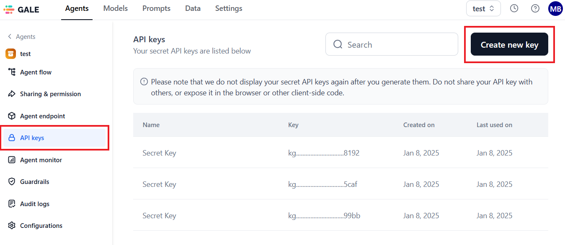Click Last used date of 5caf key
The height and width of the screenshot is (245, 565).
point(494,184)
